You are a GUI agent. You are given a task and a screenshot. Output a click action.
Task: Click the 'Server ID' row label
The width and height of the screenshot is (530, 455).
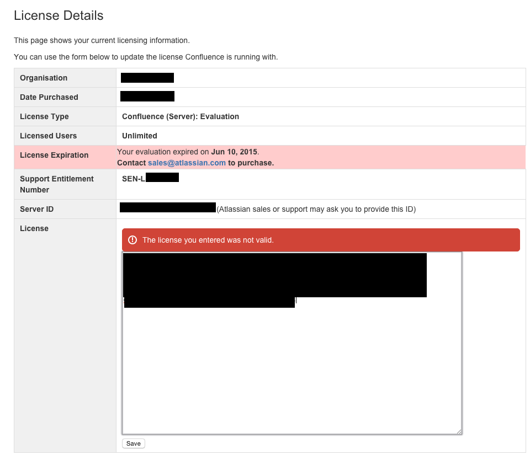[x=36, y=209]
